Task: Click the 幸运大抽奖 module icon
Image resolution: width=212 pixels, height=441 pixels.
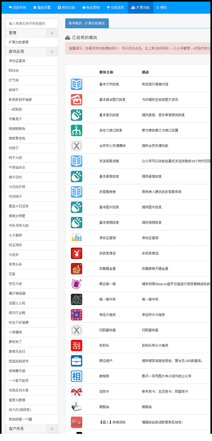Action: (76, 315)
